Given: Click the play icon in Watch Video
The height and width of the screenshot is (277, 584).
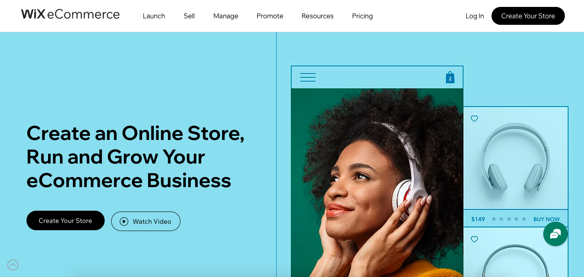Looking at the screenshot, I should pyautogui.click(x=124, y=221).
